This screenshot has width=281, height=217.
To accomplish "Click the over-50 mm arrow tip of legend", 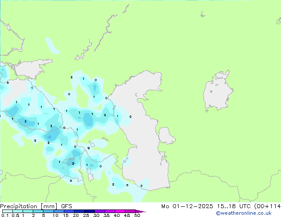I will (140, 211).
